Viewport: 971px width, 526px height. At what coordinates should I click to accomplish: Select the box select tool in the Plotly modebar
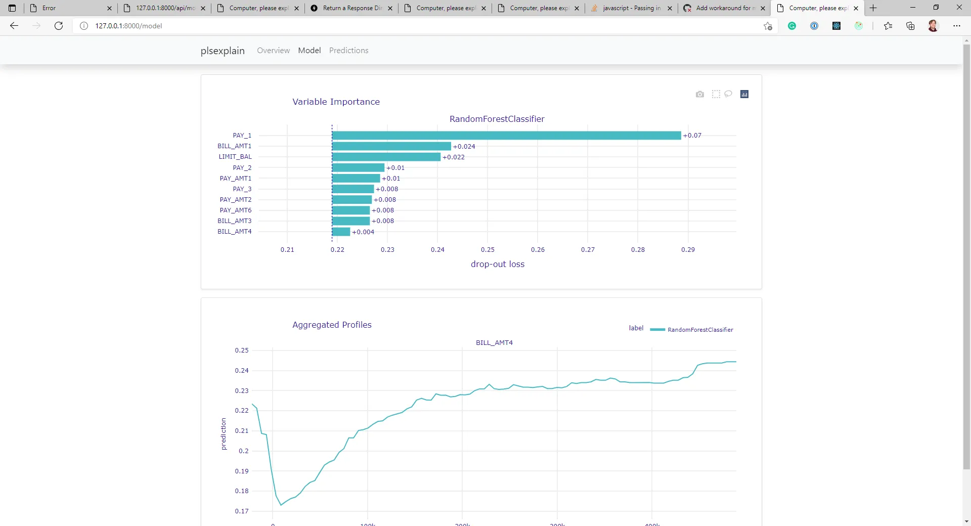point(716,94)
